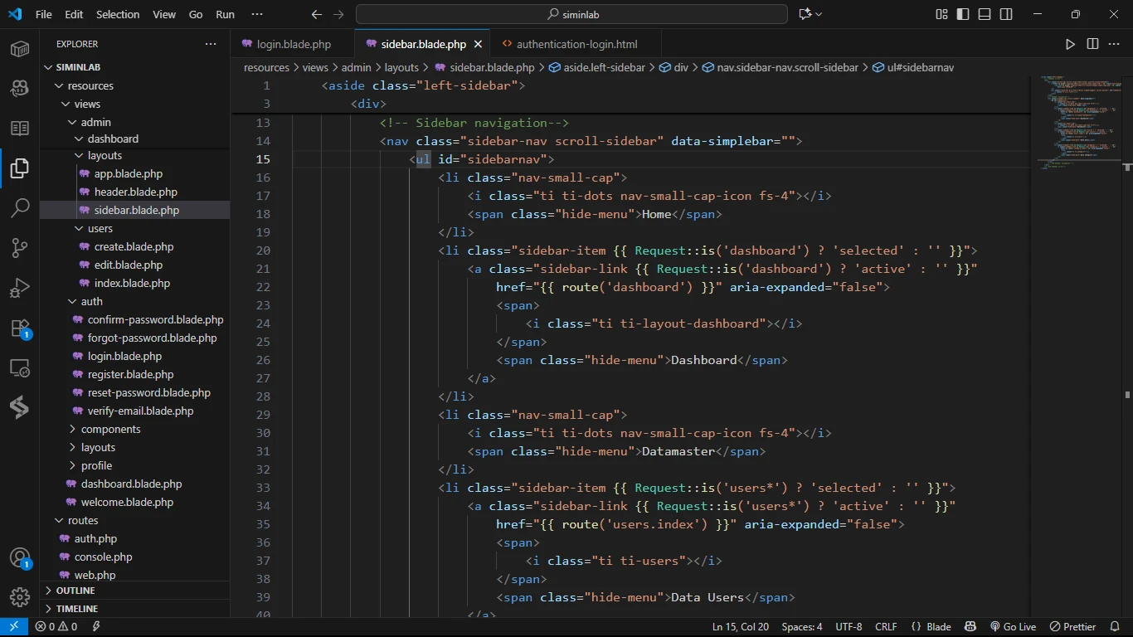1133x637 pixels.
Task: Click the Prettier status bar button
Action: click(x=1073, y=627)
